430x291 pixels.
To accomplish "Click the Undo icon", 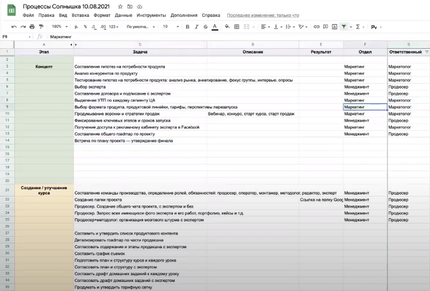I will (14, 27).
